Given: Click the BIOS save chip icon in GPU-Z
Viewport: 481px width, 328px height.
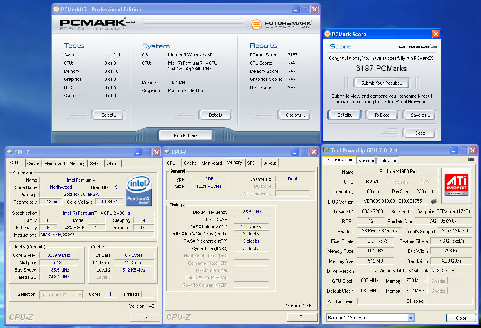Looking at the screenshot, I should point(434,201).
